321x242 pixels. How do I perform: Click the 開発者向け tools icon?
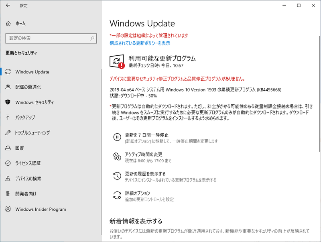(x=8, y=194)
